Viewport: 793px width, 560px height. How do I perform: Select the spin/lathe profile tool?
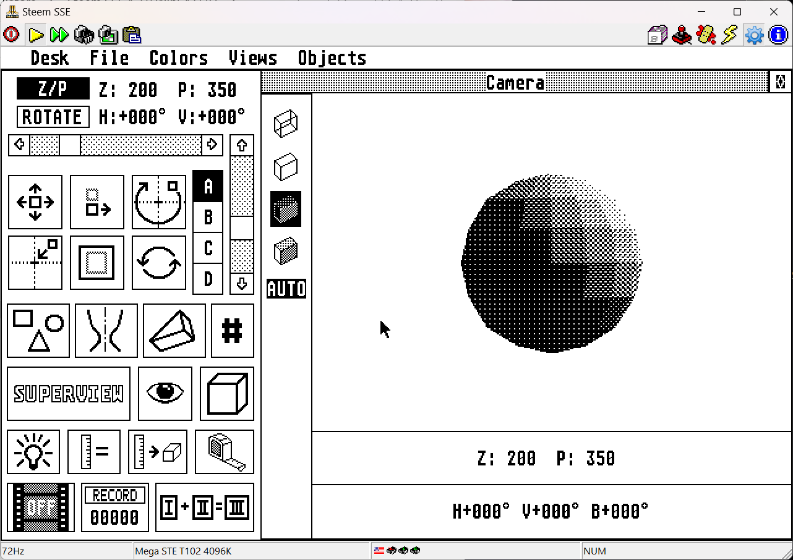click(x=106, y=331)
